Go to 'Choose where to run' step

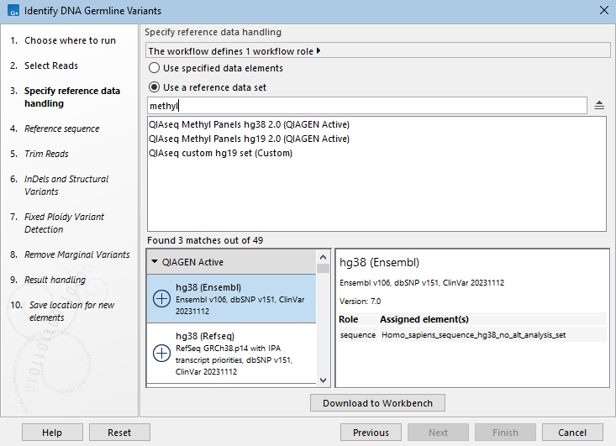tap(70, 40)
